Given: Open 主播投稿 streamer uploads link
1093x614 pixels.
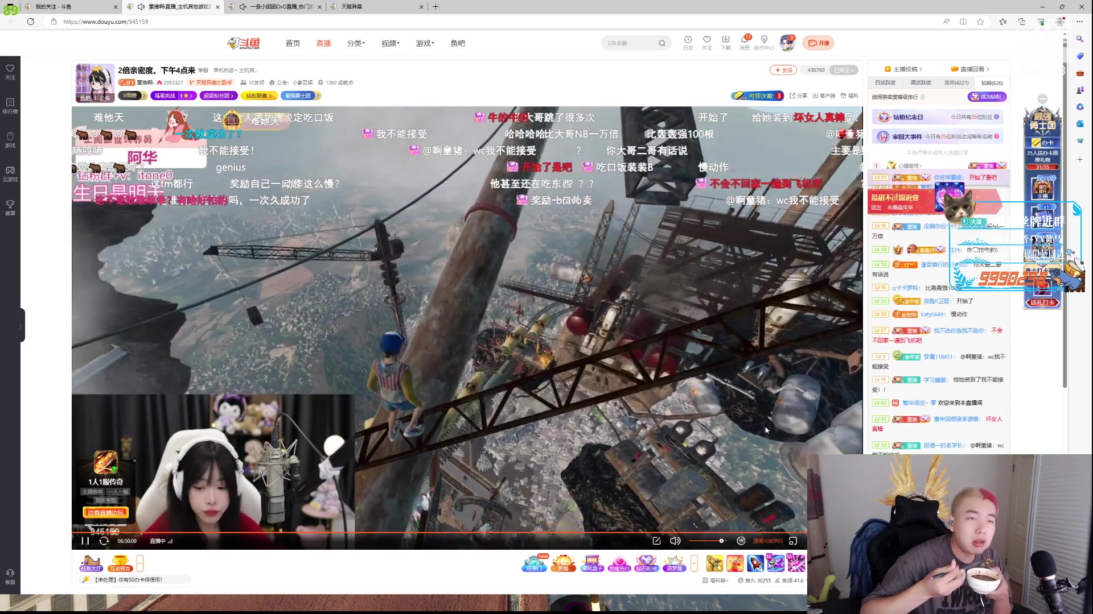Looking at the screenshot, I should pos(903,69).
